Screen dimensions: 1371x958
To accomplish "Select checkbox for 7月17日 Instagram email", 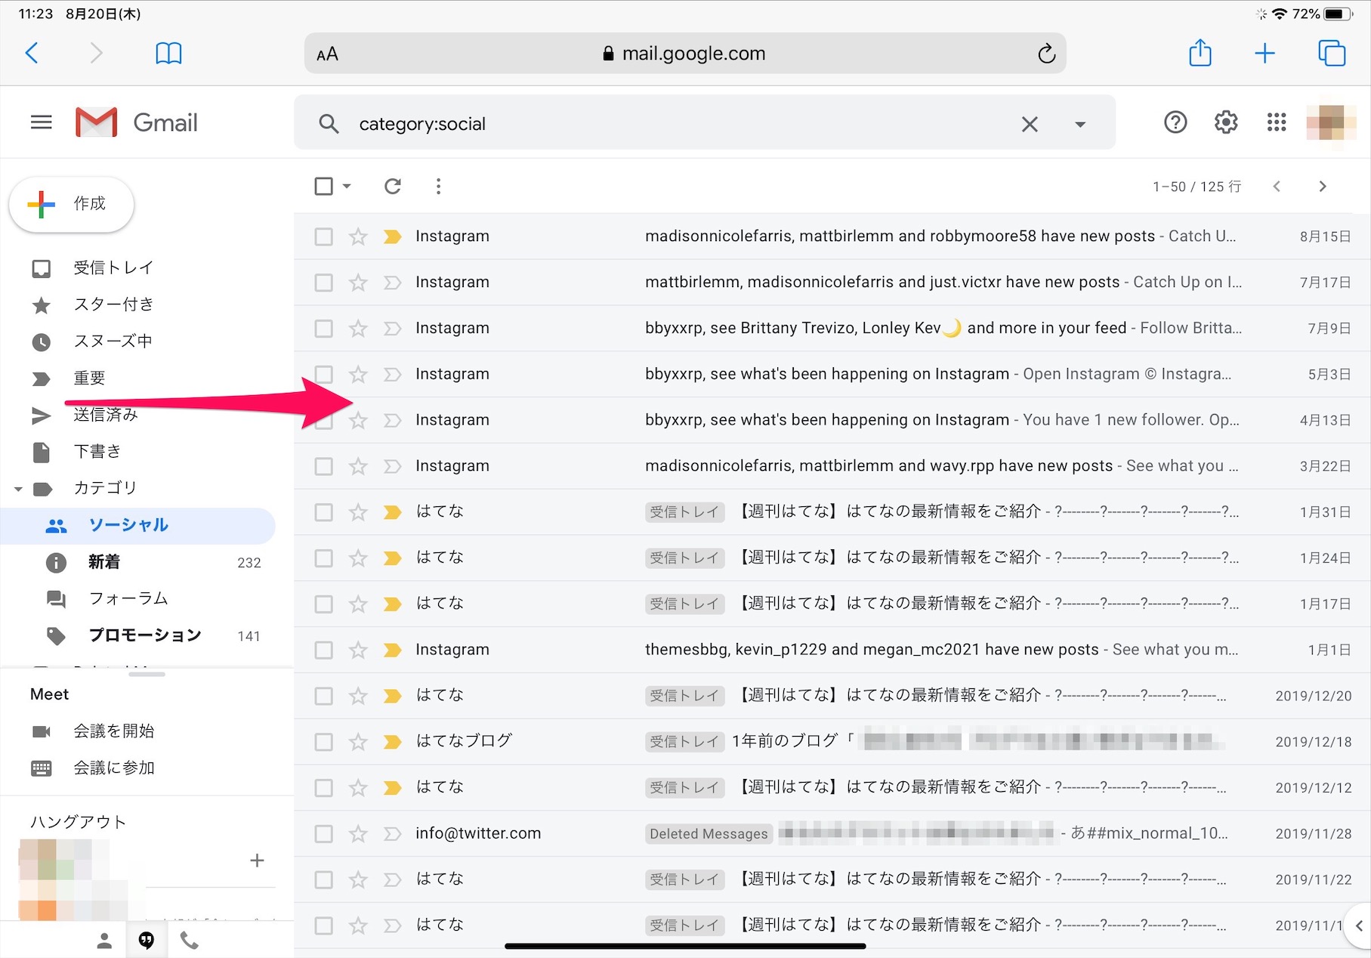I will coord(323,283).
